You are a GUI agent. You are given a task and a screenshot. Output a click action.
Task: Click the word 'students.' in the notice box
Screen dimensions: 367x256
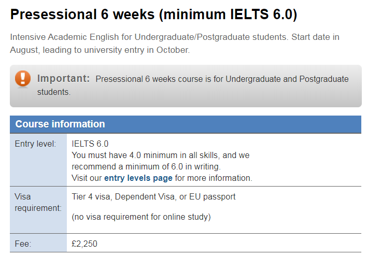point(54,92)
